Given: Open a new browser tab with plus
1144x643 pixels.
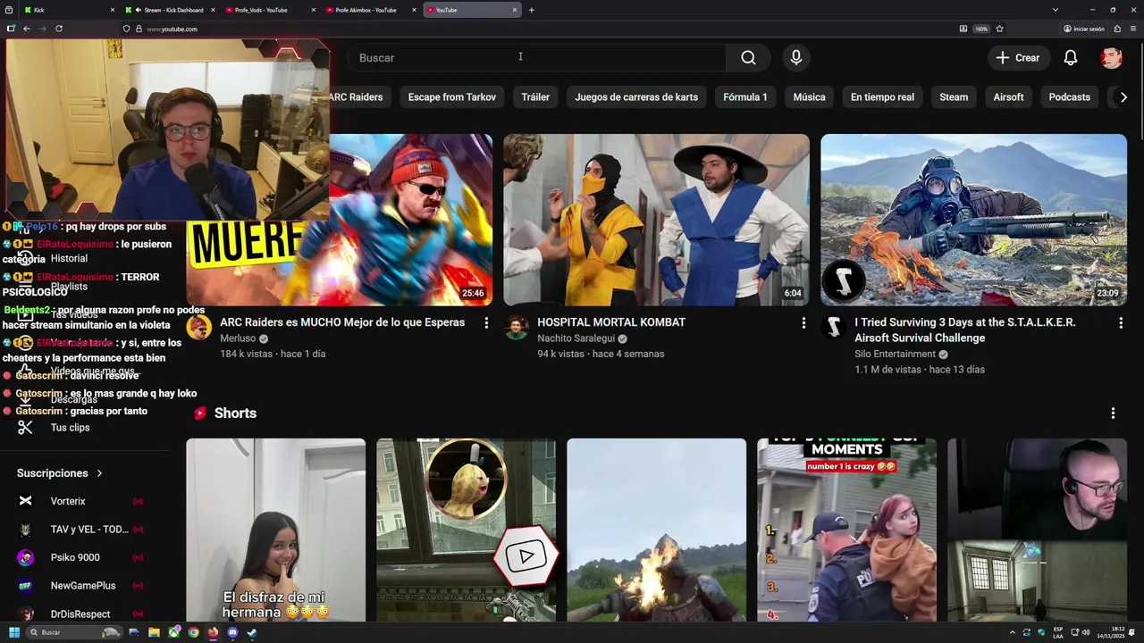Looking at the screenshot, I should pos(531,10).
